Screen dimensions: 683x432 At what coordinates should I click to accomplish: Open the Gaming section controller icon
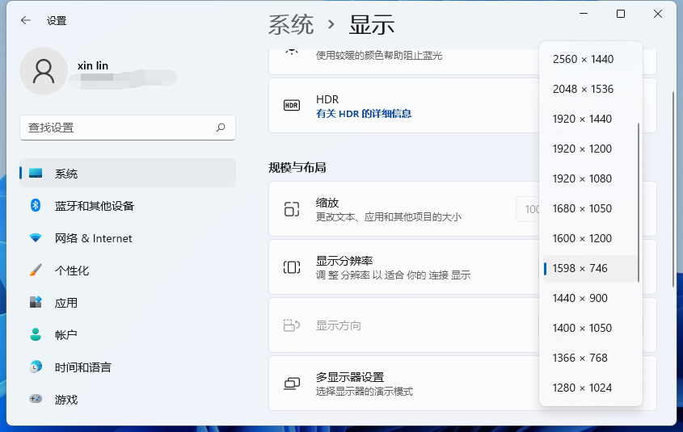pyautogui.click(x=36, y=400)
